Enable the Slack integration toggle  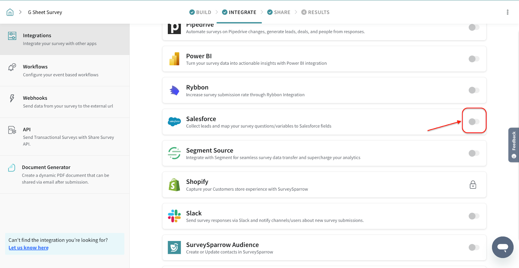474,216
